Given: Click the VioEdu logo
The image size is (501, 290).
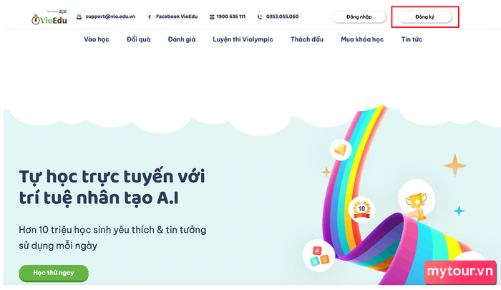Looking at the screenshot, I should 49,18.
